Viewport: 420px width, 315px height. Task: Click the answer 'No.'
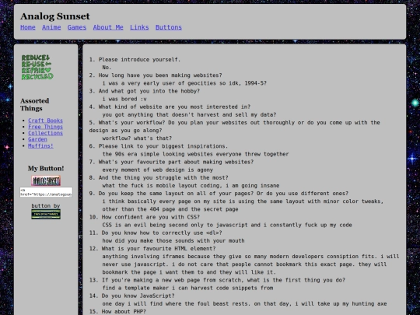pos(107,67)
